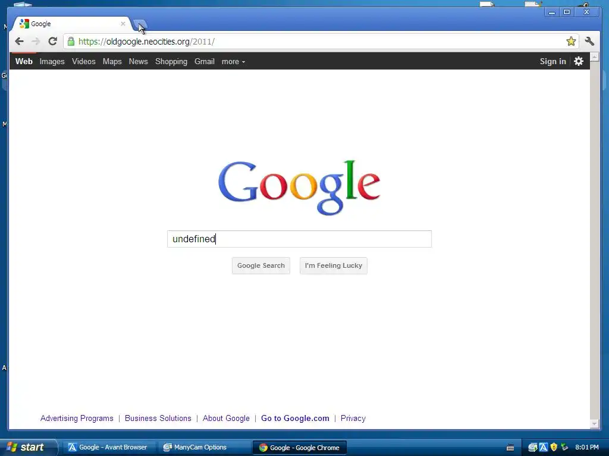Click the ManyCam tray icon
The image size is (609, 456).
533,448
